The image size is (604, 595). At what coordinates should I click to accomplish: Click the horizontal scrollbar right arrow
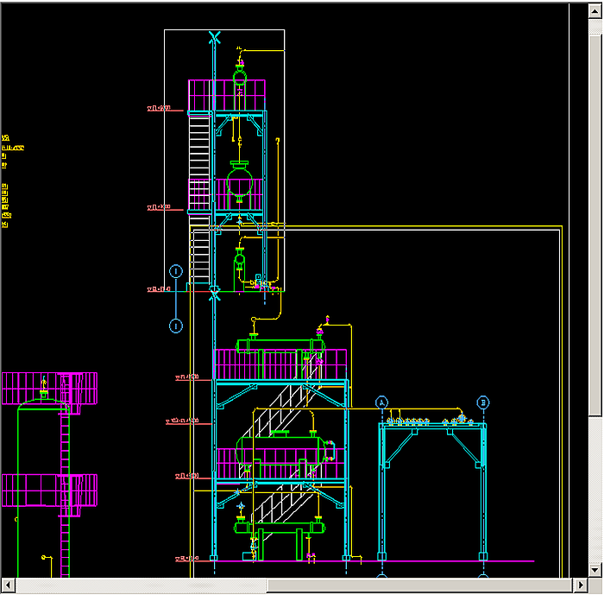(x=581, y=586)
